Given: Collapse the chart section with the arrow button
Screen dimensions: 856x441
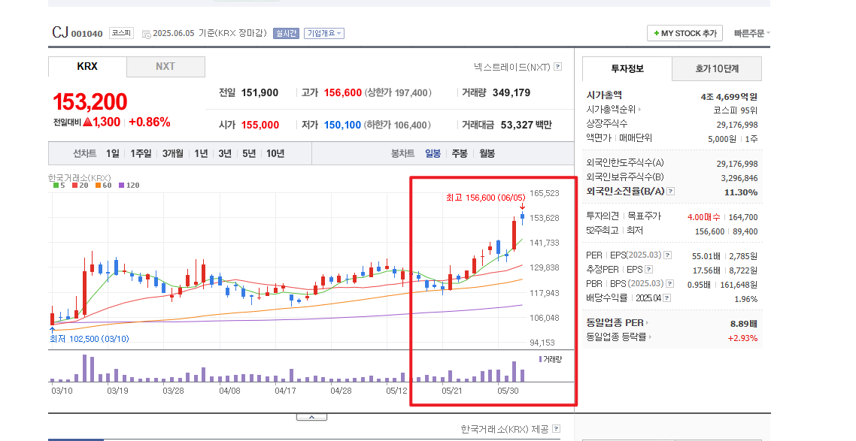Looking at the screenshot, I should click(311, 415).
